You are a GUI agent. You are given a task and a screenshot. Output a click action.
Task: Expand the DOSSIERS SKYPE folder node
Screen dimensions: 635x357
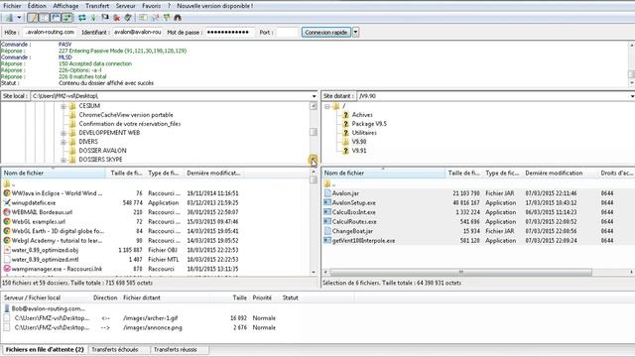click(x=63, y=160)
